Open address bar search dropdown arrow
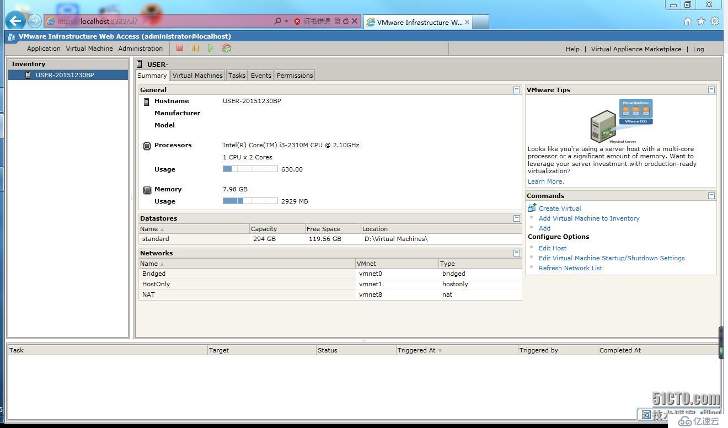728x428 pixels. click(x=286, y=22)
